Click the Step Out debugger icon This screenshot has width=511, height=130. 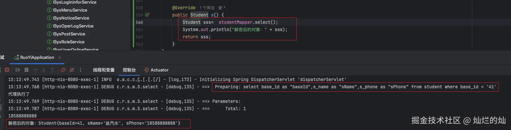(x=52, y=70)
